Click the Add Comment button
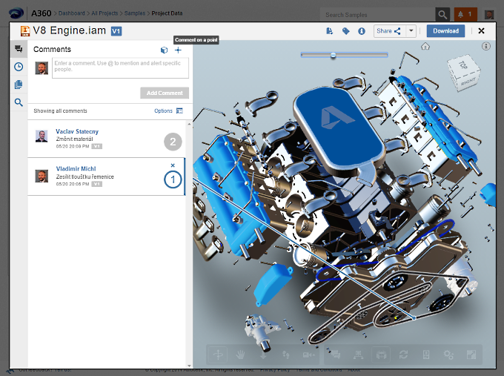Image resolution: width=504 pixels, height=376 pixels. tap(165, 93)
